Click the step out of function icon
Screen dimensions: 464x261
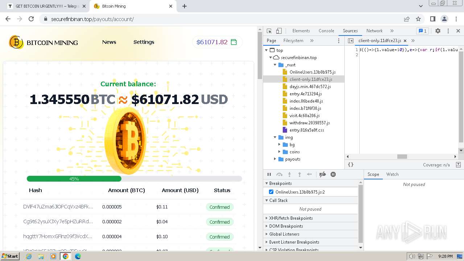(x=299, y=174)
